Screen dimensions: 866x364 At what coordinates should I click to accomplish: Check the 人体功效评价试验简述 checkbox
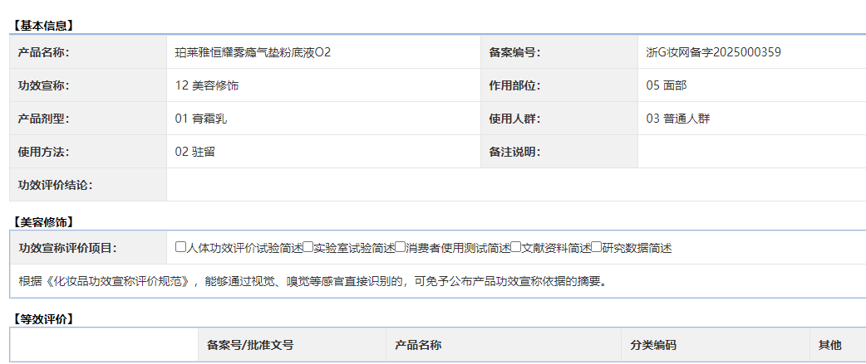[180, 247]
